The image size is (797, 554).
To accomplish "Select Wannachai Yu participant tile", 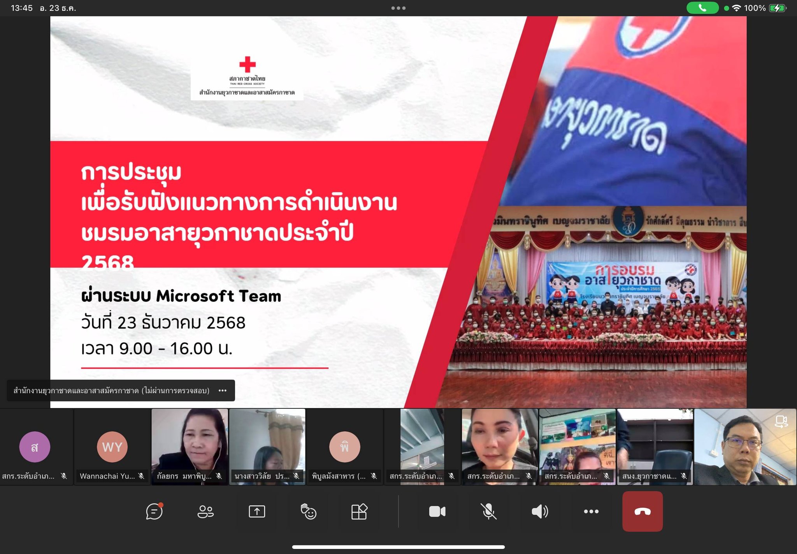I will click(112, 447).
